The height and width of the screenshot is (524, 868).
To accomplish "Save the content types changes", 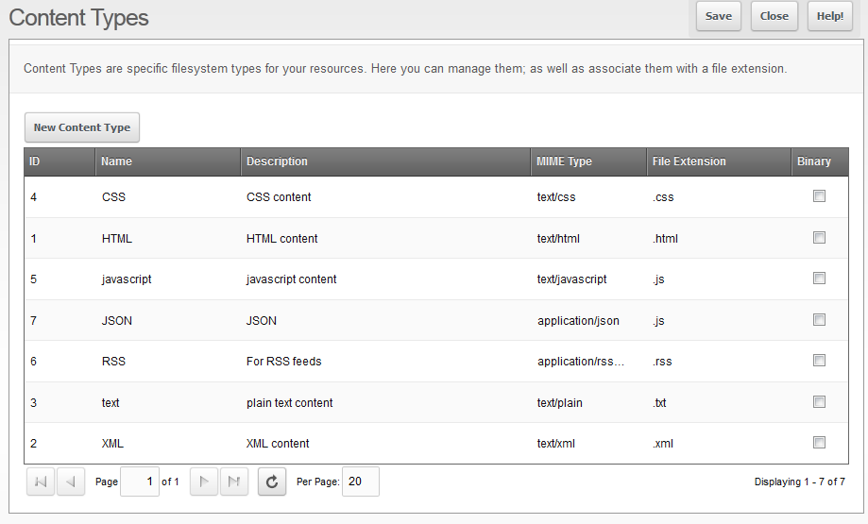I will [x=718, y=16].
